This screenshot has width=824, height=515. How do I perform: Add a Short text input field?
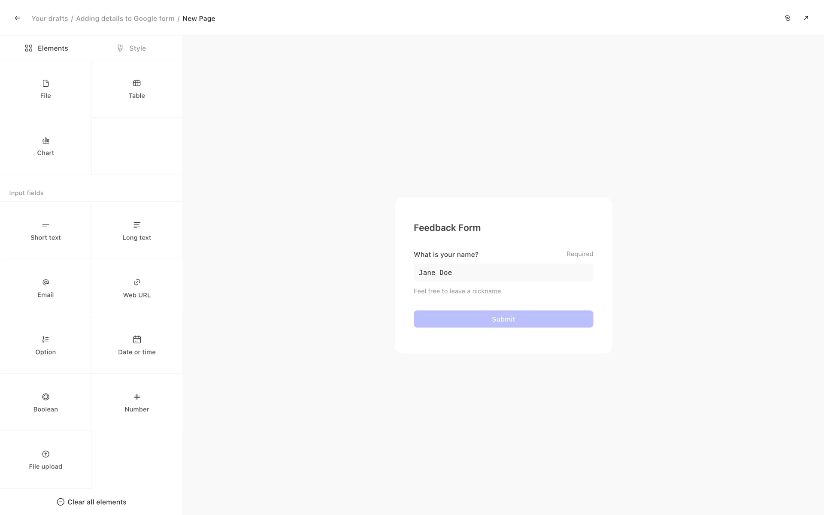[x=45, y=231]
